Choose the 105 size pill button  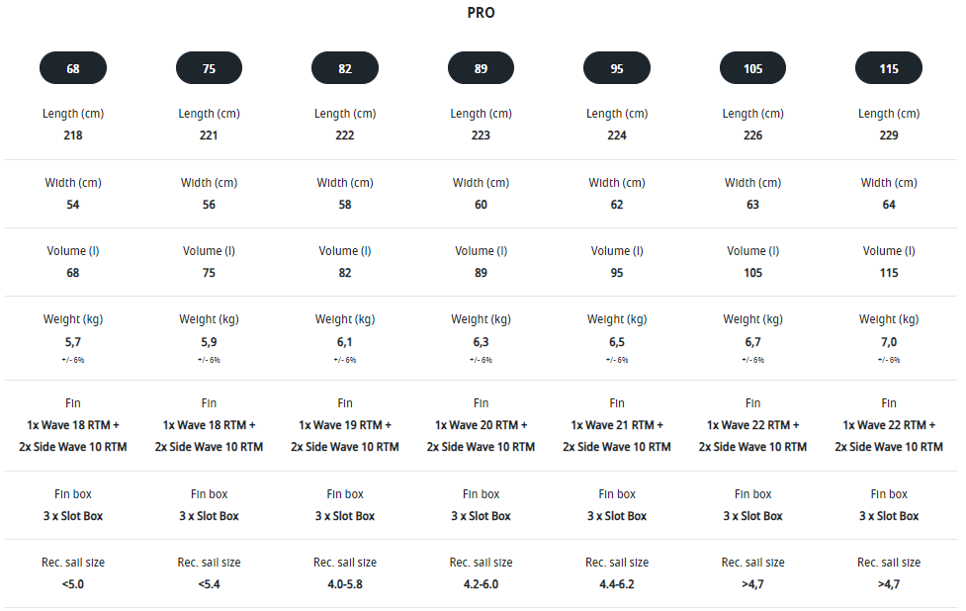coord(752,68)
